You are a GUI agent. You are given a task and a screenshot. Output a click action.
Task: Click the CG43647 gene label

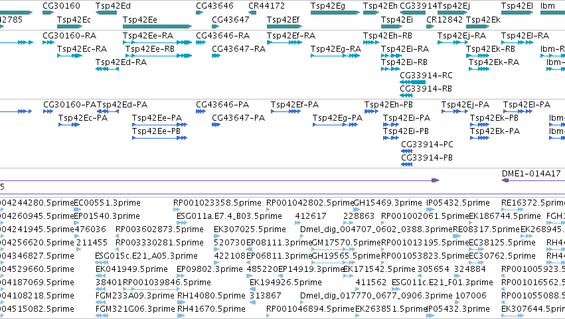(230, 19)
